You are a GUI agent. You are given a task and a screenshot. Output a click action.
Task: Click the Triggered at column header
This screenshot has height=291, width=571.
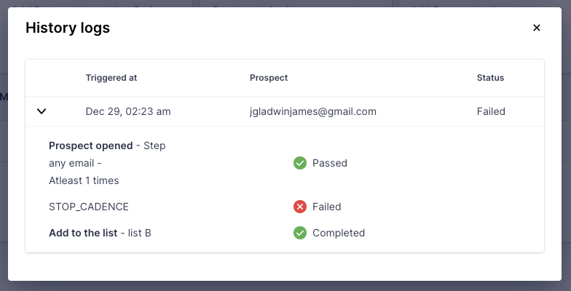pos(111,78)
